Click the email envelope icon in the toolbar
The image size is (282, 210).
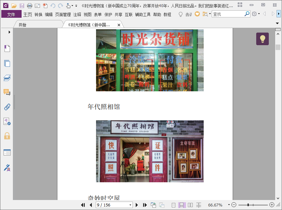click(37, 6)
